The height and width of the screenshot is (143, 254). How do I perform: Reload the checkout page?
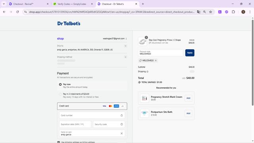tap(17, 12)
